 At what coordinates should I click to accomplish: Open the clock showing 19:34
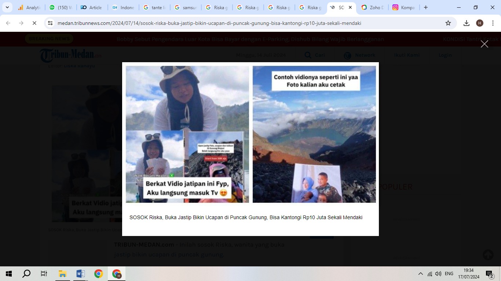(468, 274)
